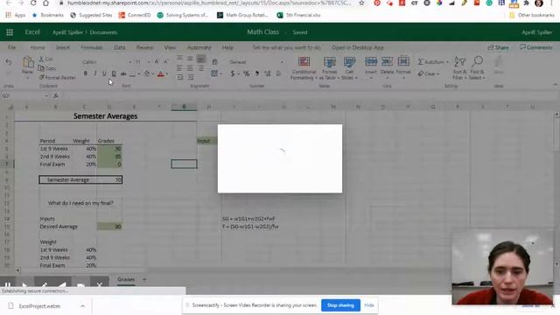Toggle Wrap Text button

pyautogui.click(x=214, y=62)
